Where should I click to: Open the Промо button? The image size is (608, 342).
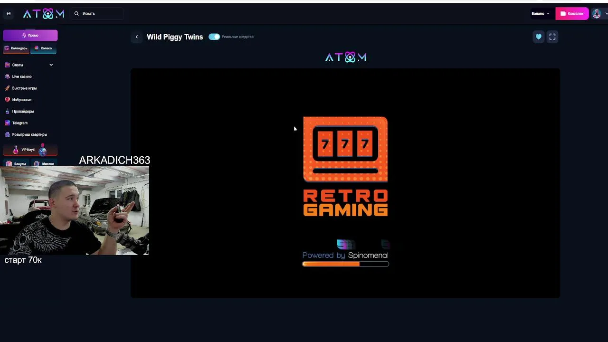[30, 35]
